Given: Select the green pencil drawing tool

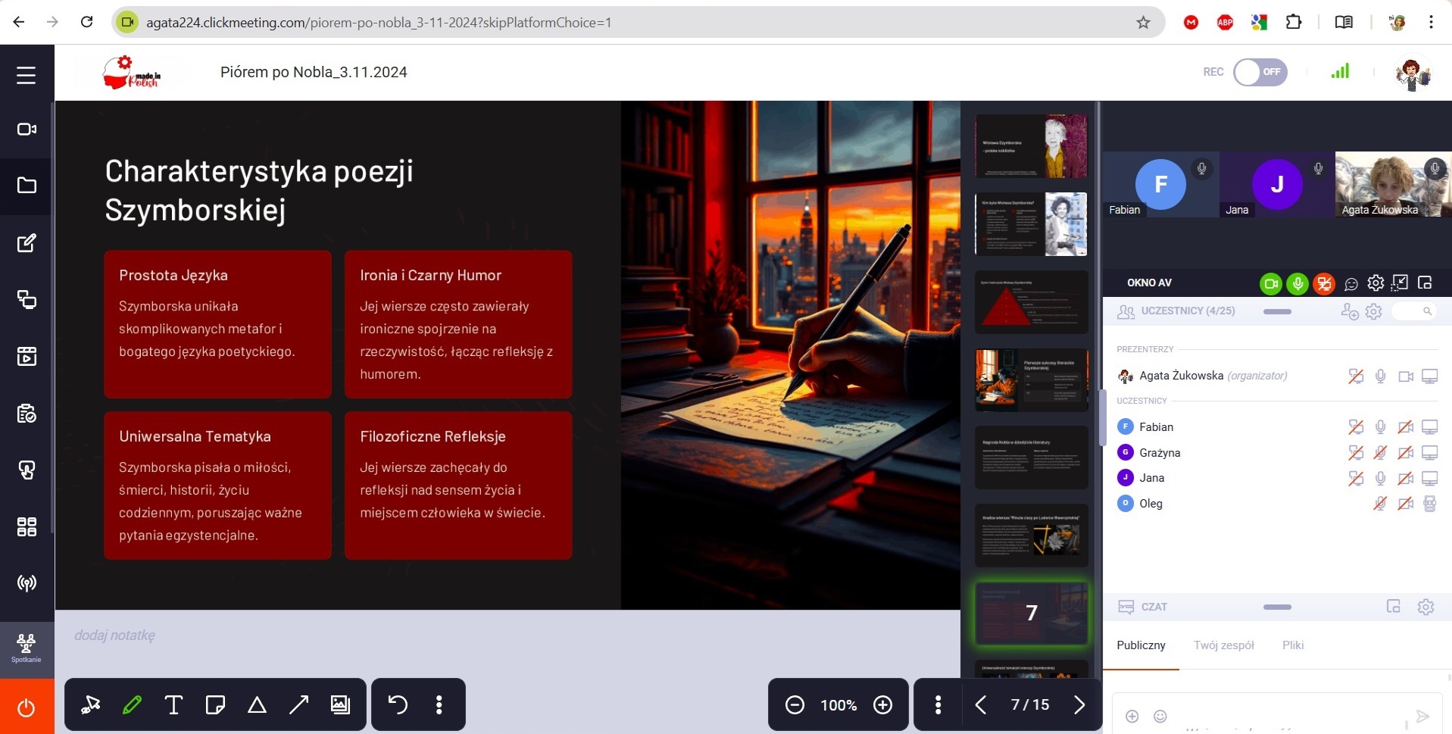Looking at the screenshot, I should [132, 705].
